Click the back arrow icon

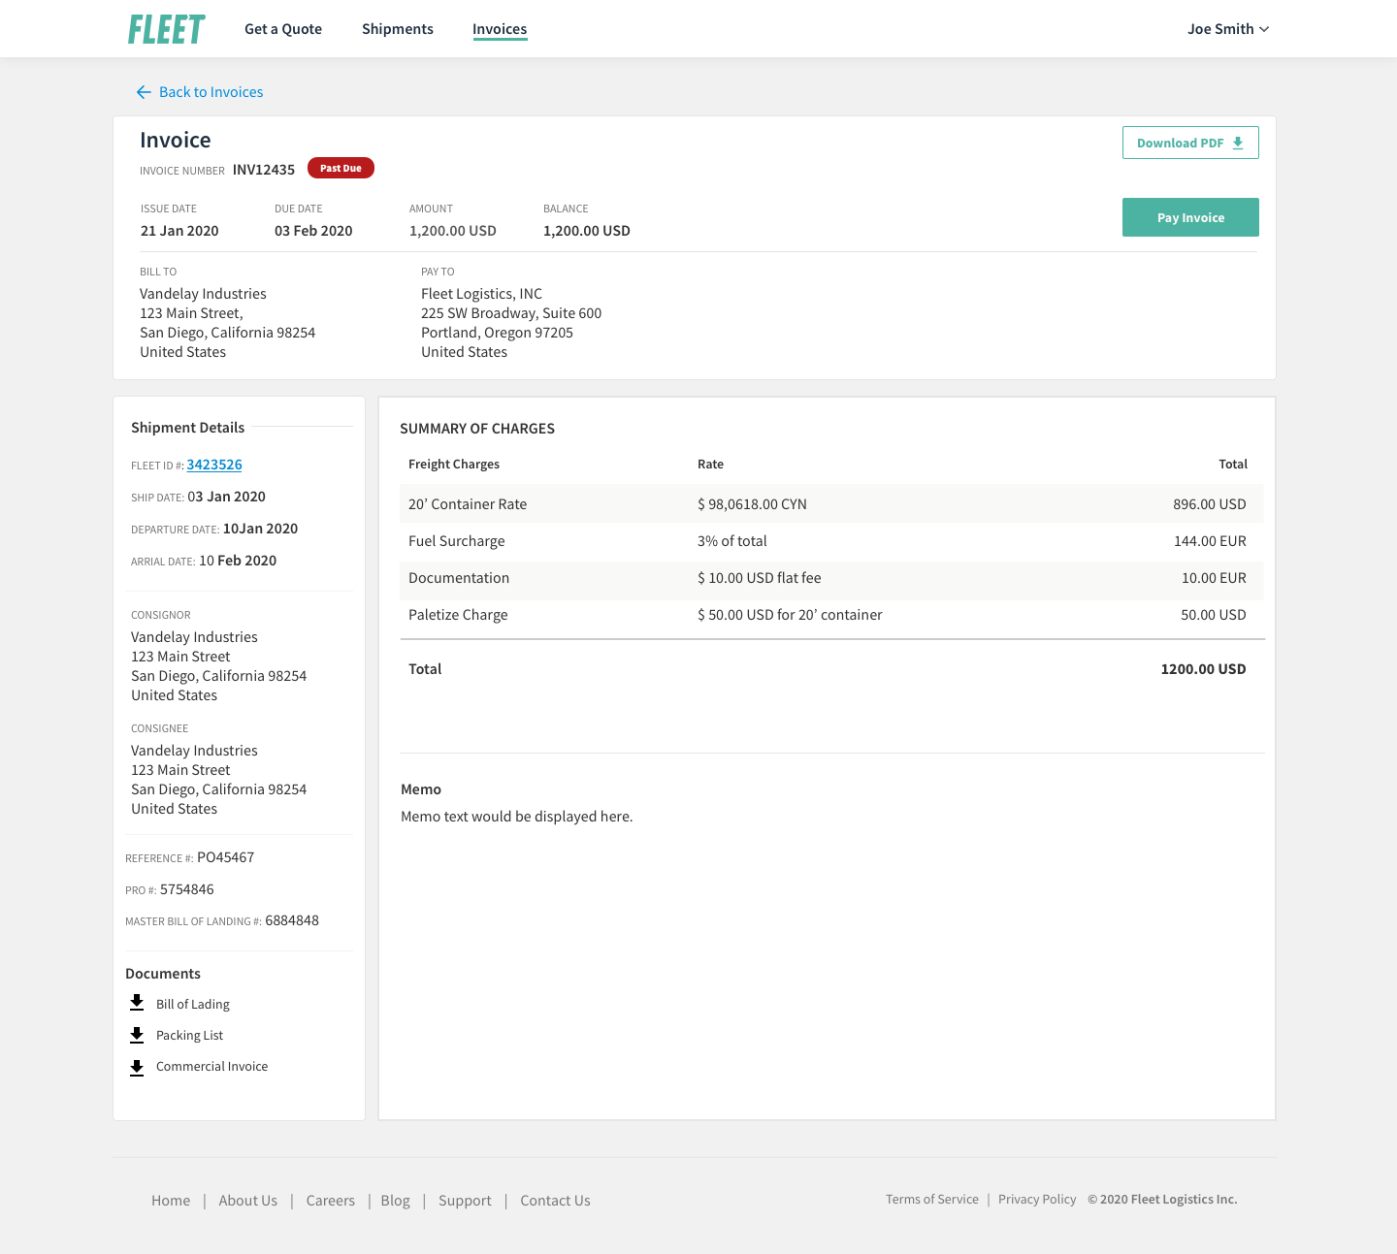click(144, 92)
